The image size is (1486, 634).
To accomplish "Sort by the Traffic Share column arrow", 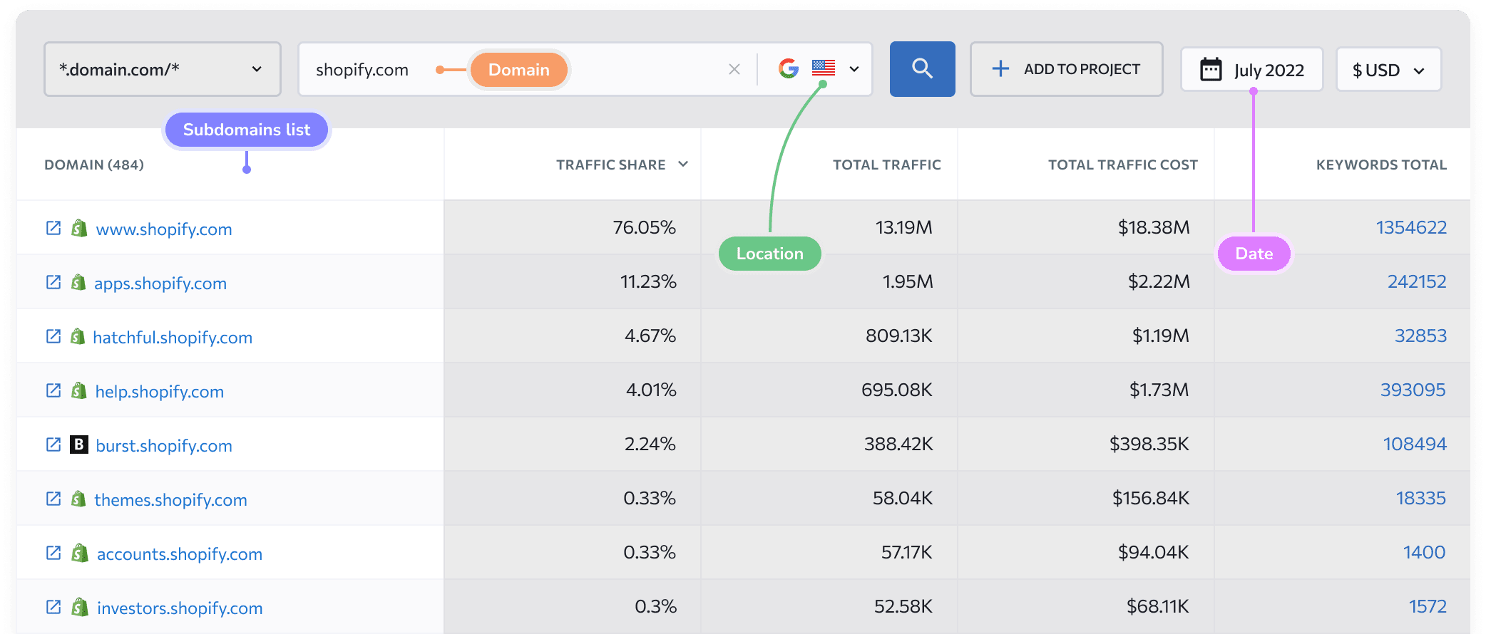I will coord(683,164).
